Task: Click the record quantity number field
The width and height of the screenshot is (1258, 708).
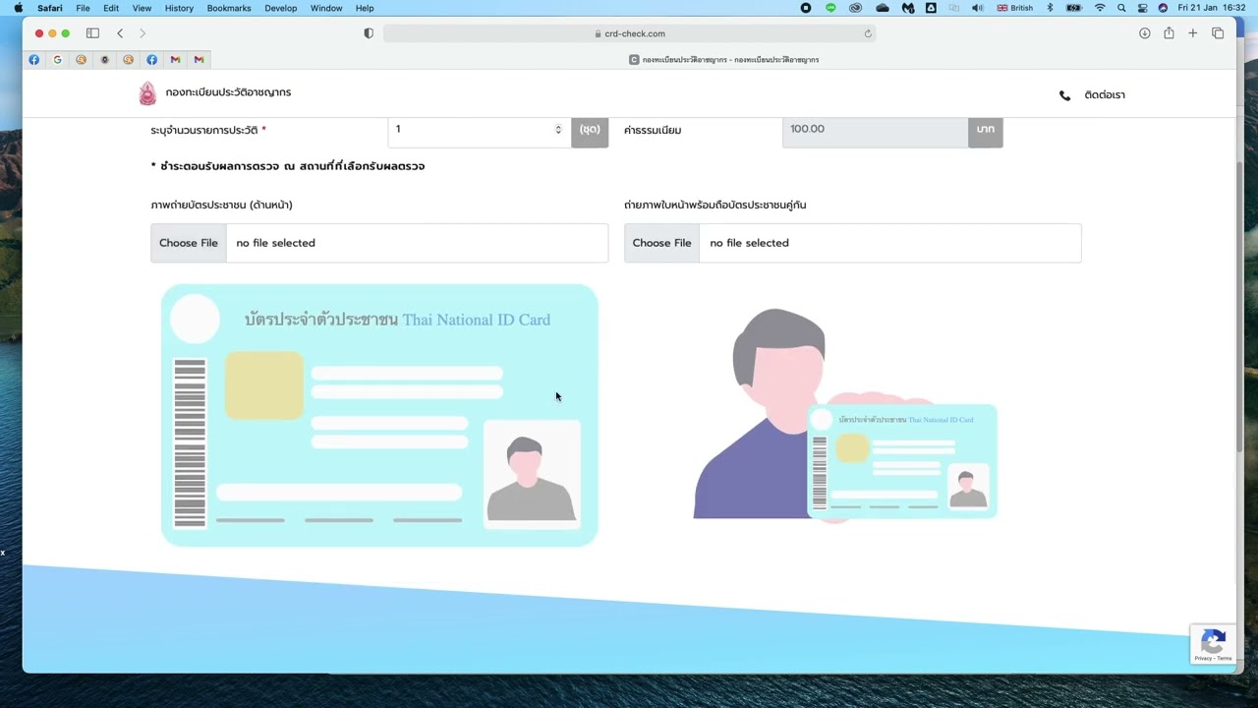Action: click(x=479, y=129)
